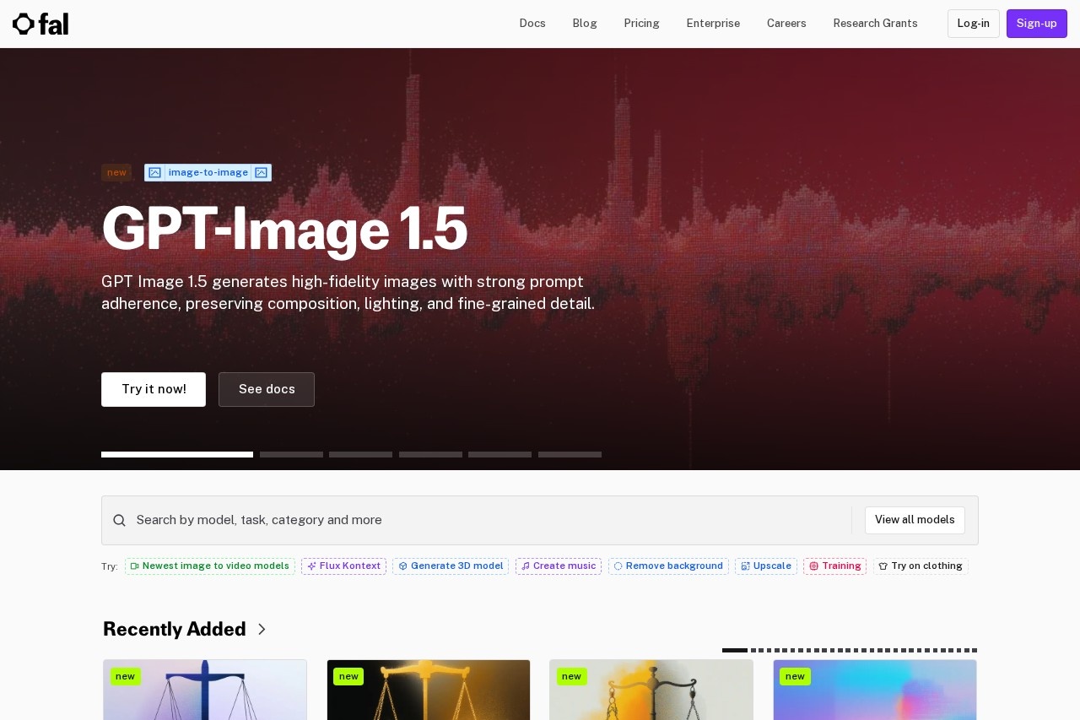Select the Newest image to video models chip
The height and width of the screenshot is (720, 1080).
coord(210,566)
